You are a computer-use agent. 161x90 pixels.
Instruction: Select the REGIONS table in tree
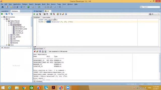click(x=15, y=43)
